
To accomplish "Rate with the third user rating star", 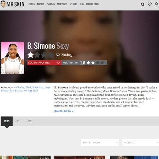I will click(97, 63).
